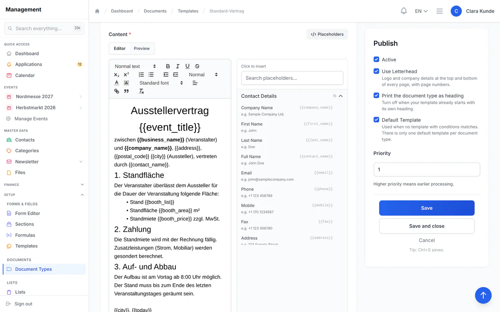Go to home via breadcrumb icon
Image resolution: width=500 pixels, height=312 pixels.
pyautogui.click(x=97, y=11)
